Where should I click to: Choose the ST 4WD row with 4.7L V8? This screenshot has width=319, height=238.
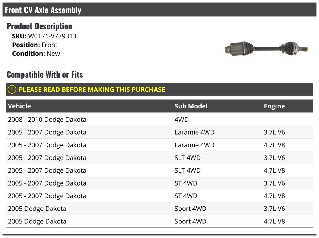pyautogui.click(x=159, y=196)
